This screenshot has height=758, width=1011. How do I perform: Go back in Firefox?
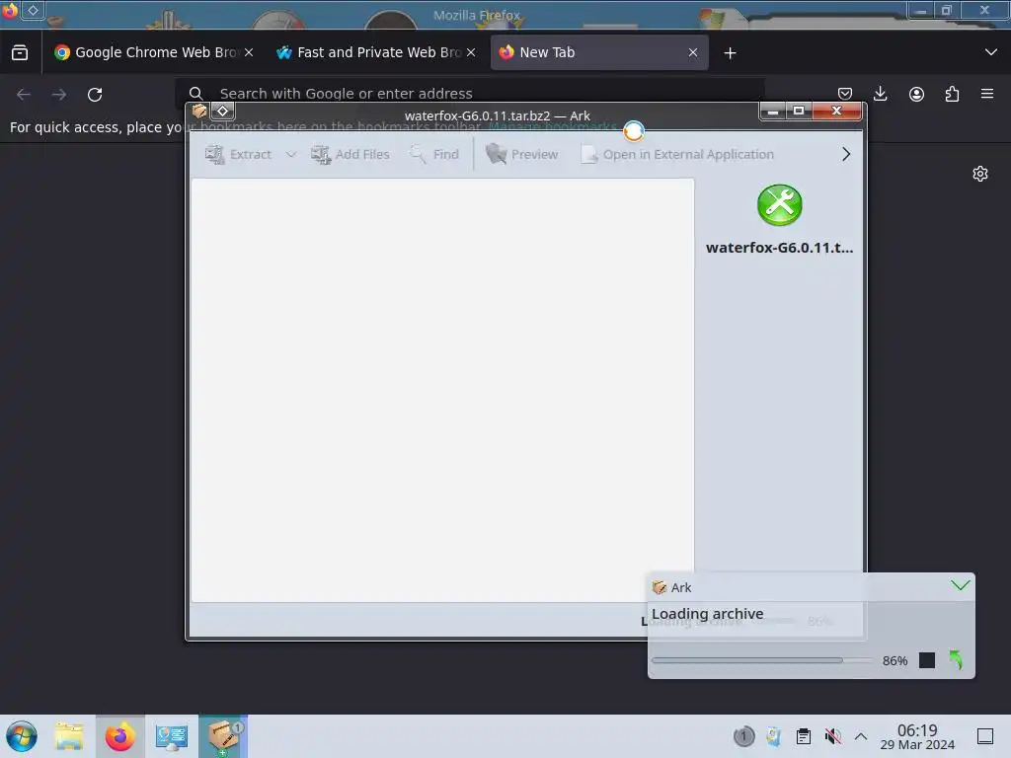[24, 95]
